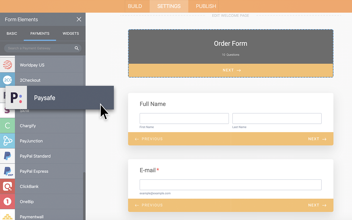Image resolution: width=352 pixels, height=220 pixels.
Task: Select the Paymentwall gold bars icon
Action: [x=7, y=216]
